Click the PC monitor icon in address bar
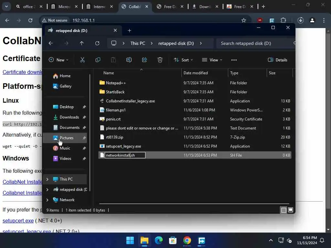This screenshot has height=248, width=331. click(114, 43)
